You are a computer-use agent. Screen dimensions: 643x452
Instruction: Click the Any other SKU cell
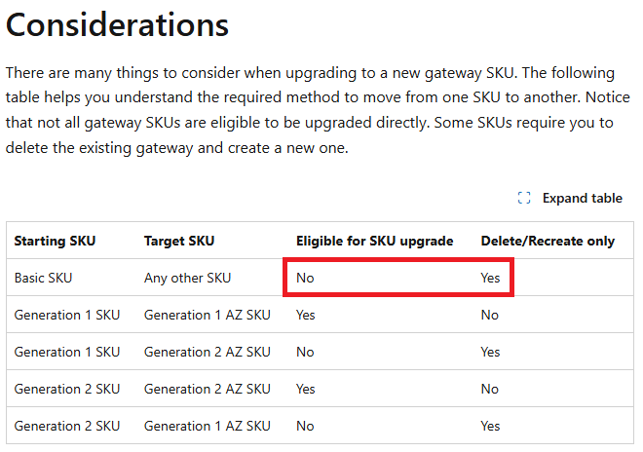coord(187,278)
